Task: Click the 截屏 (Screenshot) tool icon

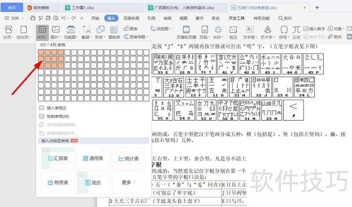Action: point(87,29)
